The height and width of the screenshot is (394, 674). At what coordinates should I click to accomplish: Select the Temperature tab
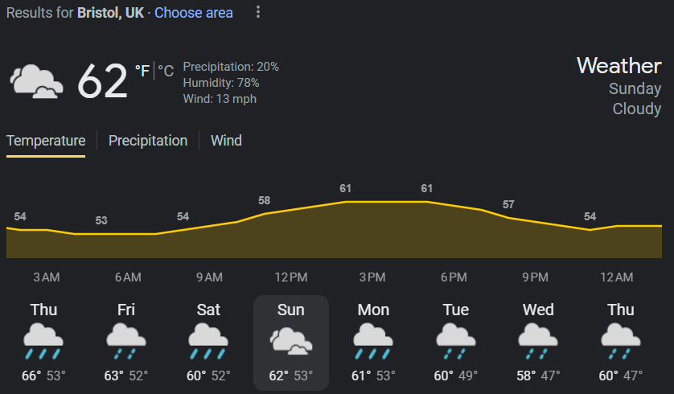pyautogui.click(x=46, y=141)
